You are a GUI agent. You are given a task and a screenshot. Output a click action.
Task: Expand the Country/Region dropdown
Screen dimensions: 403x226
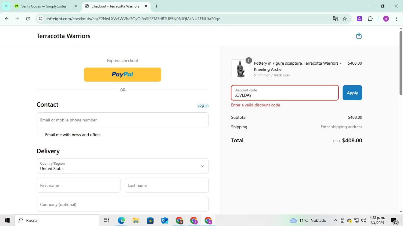click(123, 166)
